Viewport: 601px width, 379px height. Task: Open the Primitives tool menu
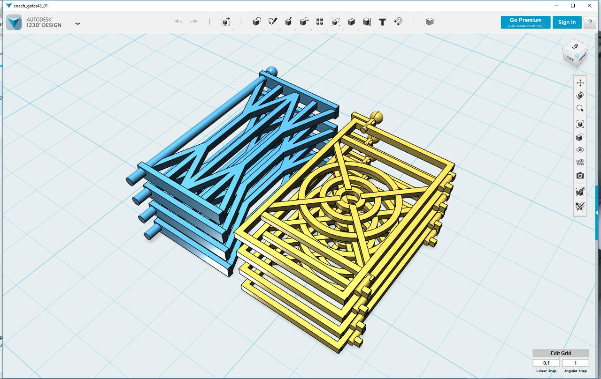[257, 22]
